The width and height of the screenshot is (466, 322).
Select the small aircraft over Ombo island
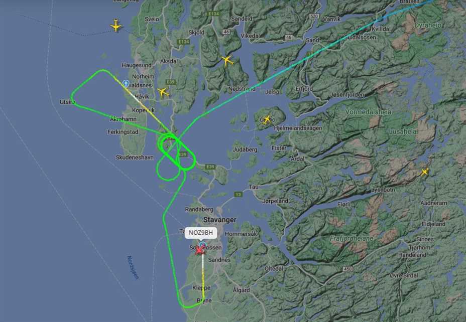click(x=267, y=119)
